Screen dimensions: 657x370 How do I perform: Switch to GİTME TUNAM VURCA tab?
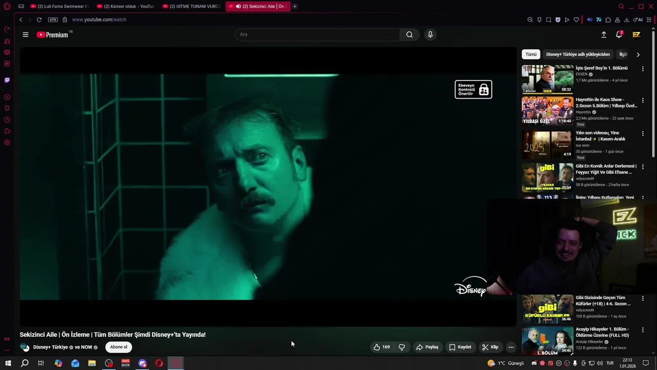(191, 6)
